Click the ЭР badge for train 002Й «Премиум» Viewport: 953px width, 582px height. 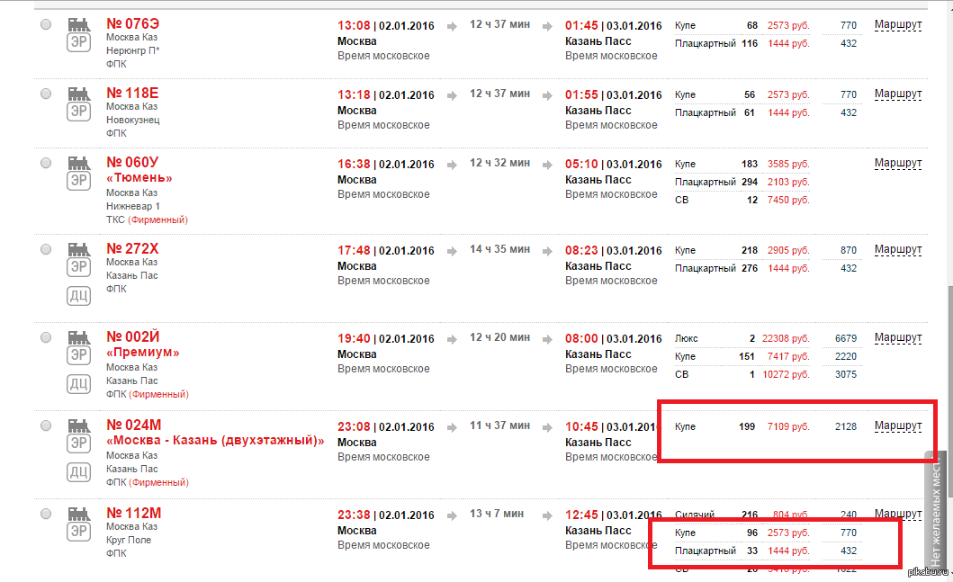click(x=79, y=355)
